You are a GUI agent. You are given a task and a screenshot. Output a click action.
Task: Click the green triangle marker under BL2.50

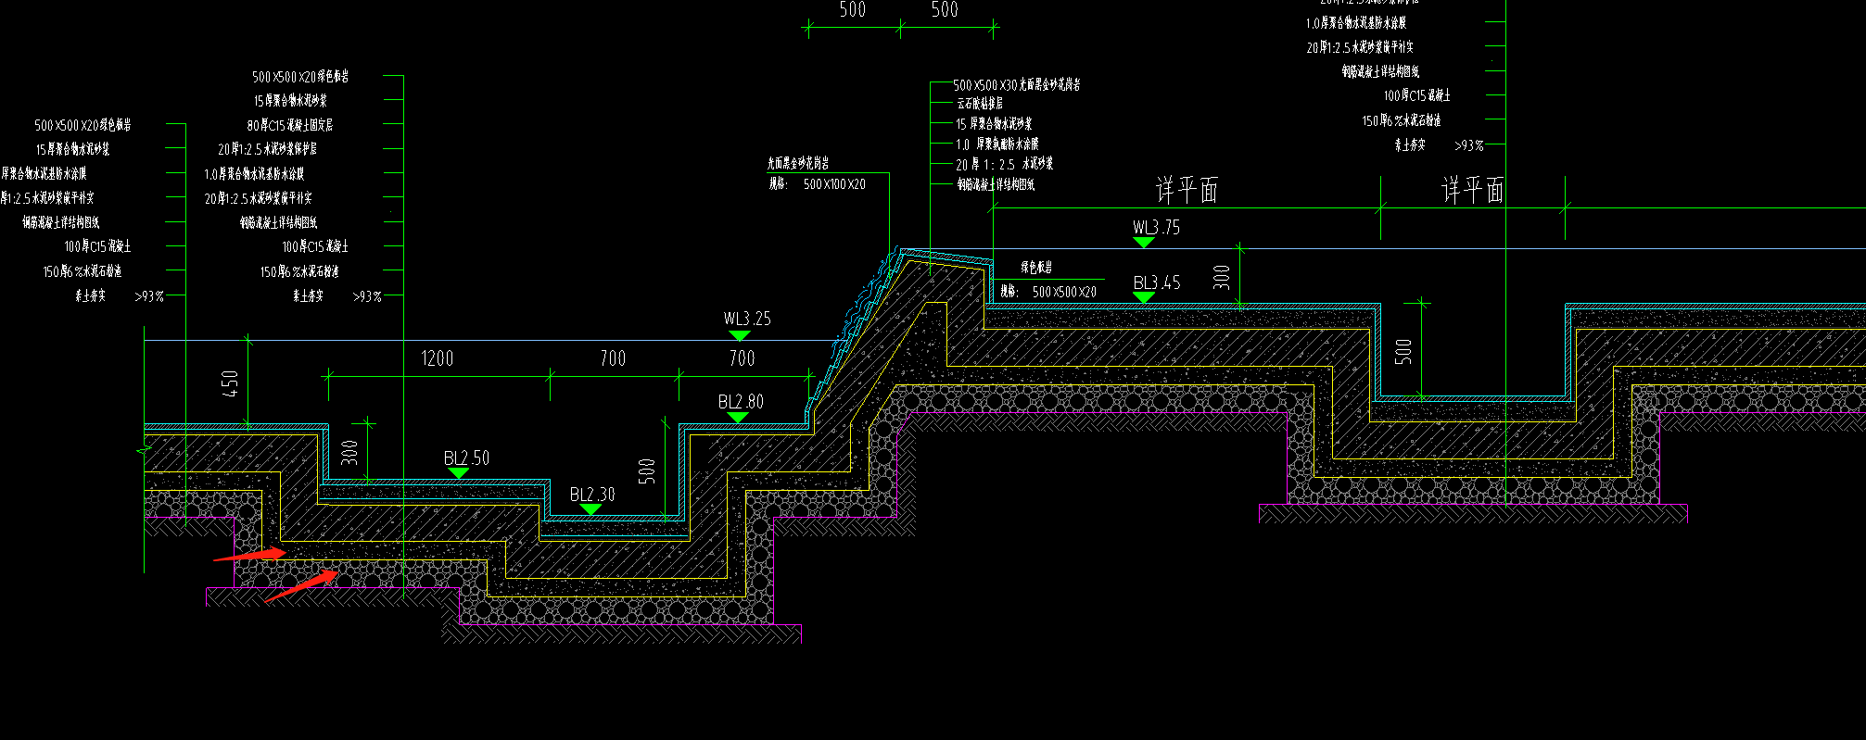[x=458, y=473]
